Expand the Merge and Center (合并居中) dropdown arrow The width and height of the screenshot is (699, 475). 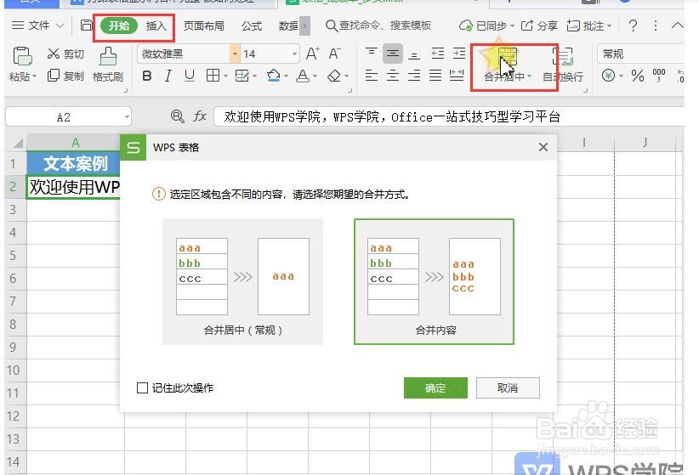coord(529,76)
